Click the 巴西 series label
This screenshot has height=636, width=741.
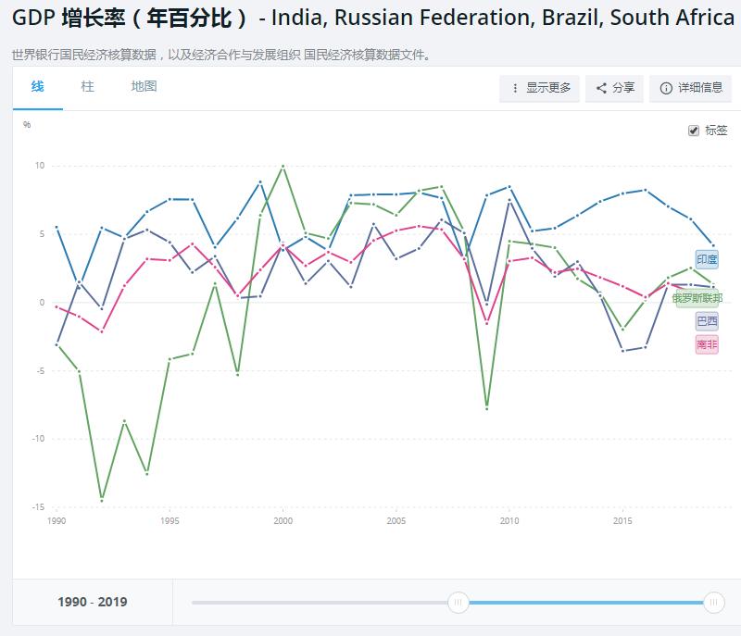pyautogui.click(x=707, y=321)
